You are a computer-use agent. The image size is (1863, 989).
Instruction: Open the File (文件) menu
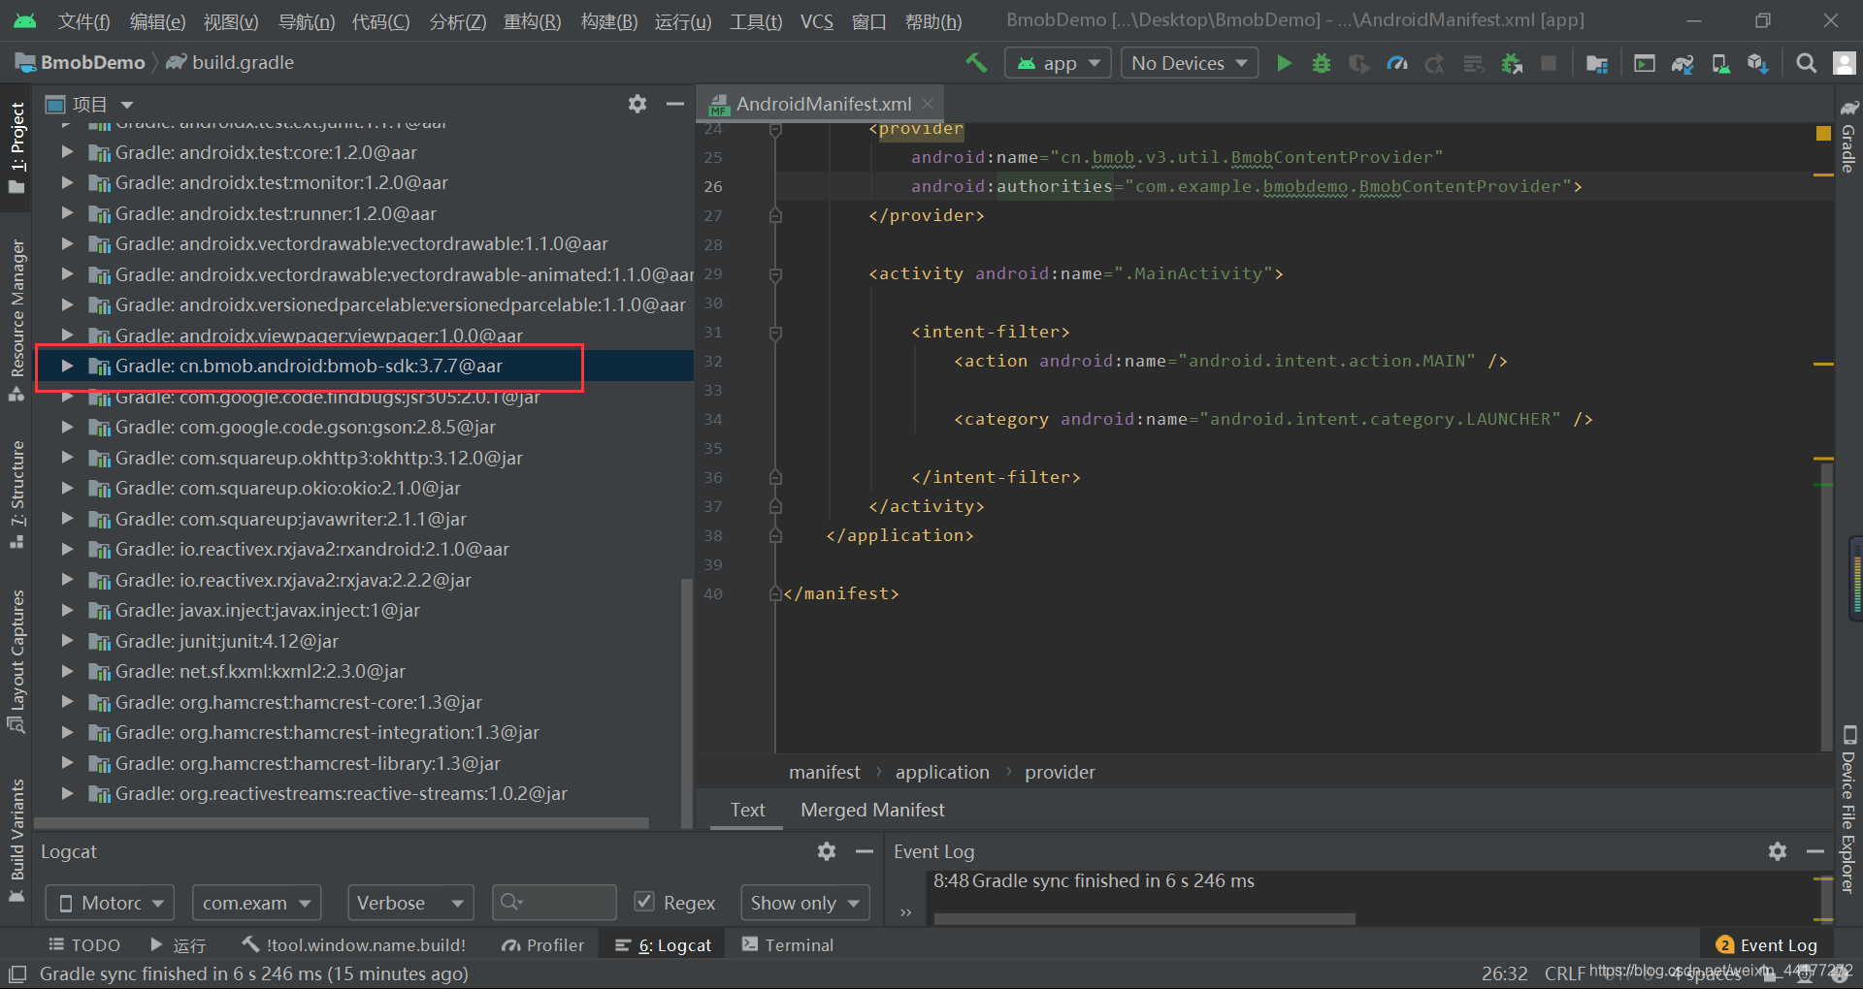83,21
